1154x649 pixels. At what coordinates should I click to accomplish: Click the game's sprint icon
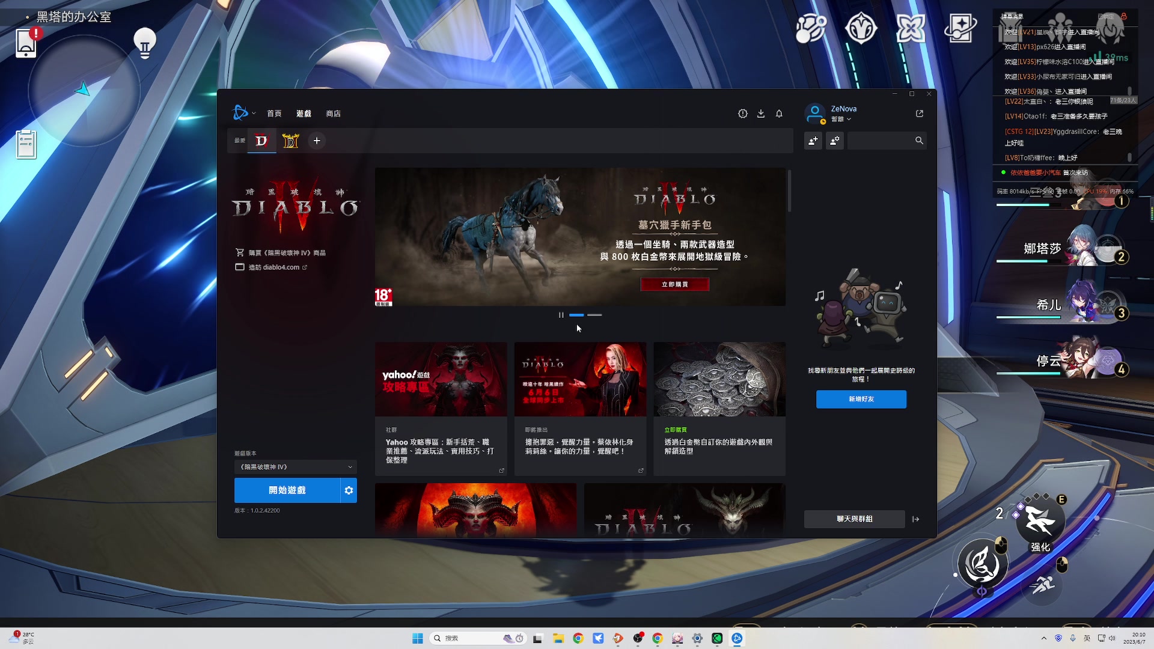[x=1043, y=583]
